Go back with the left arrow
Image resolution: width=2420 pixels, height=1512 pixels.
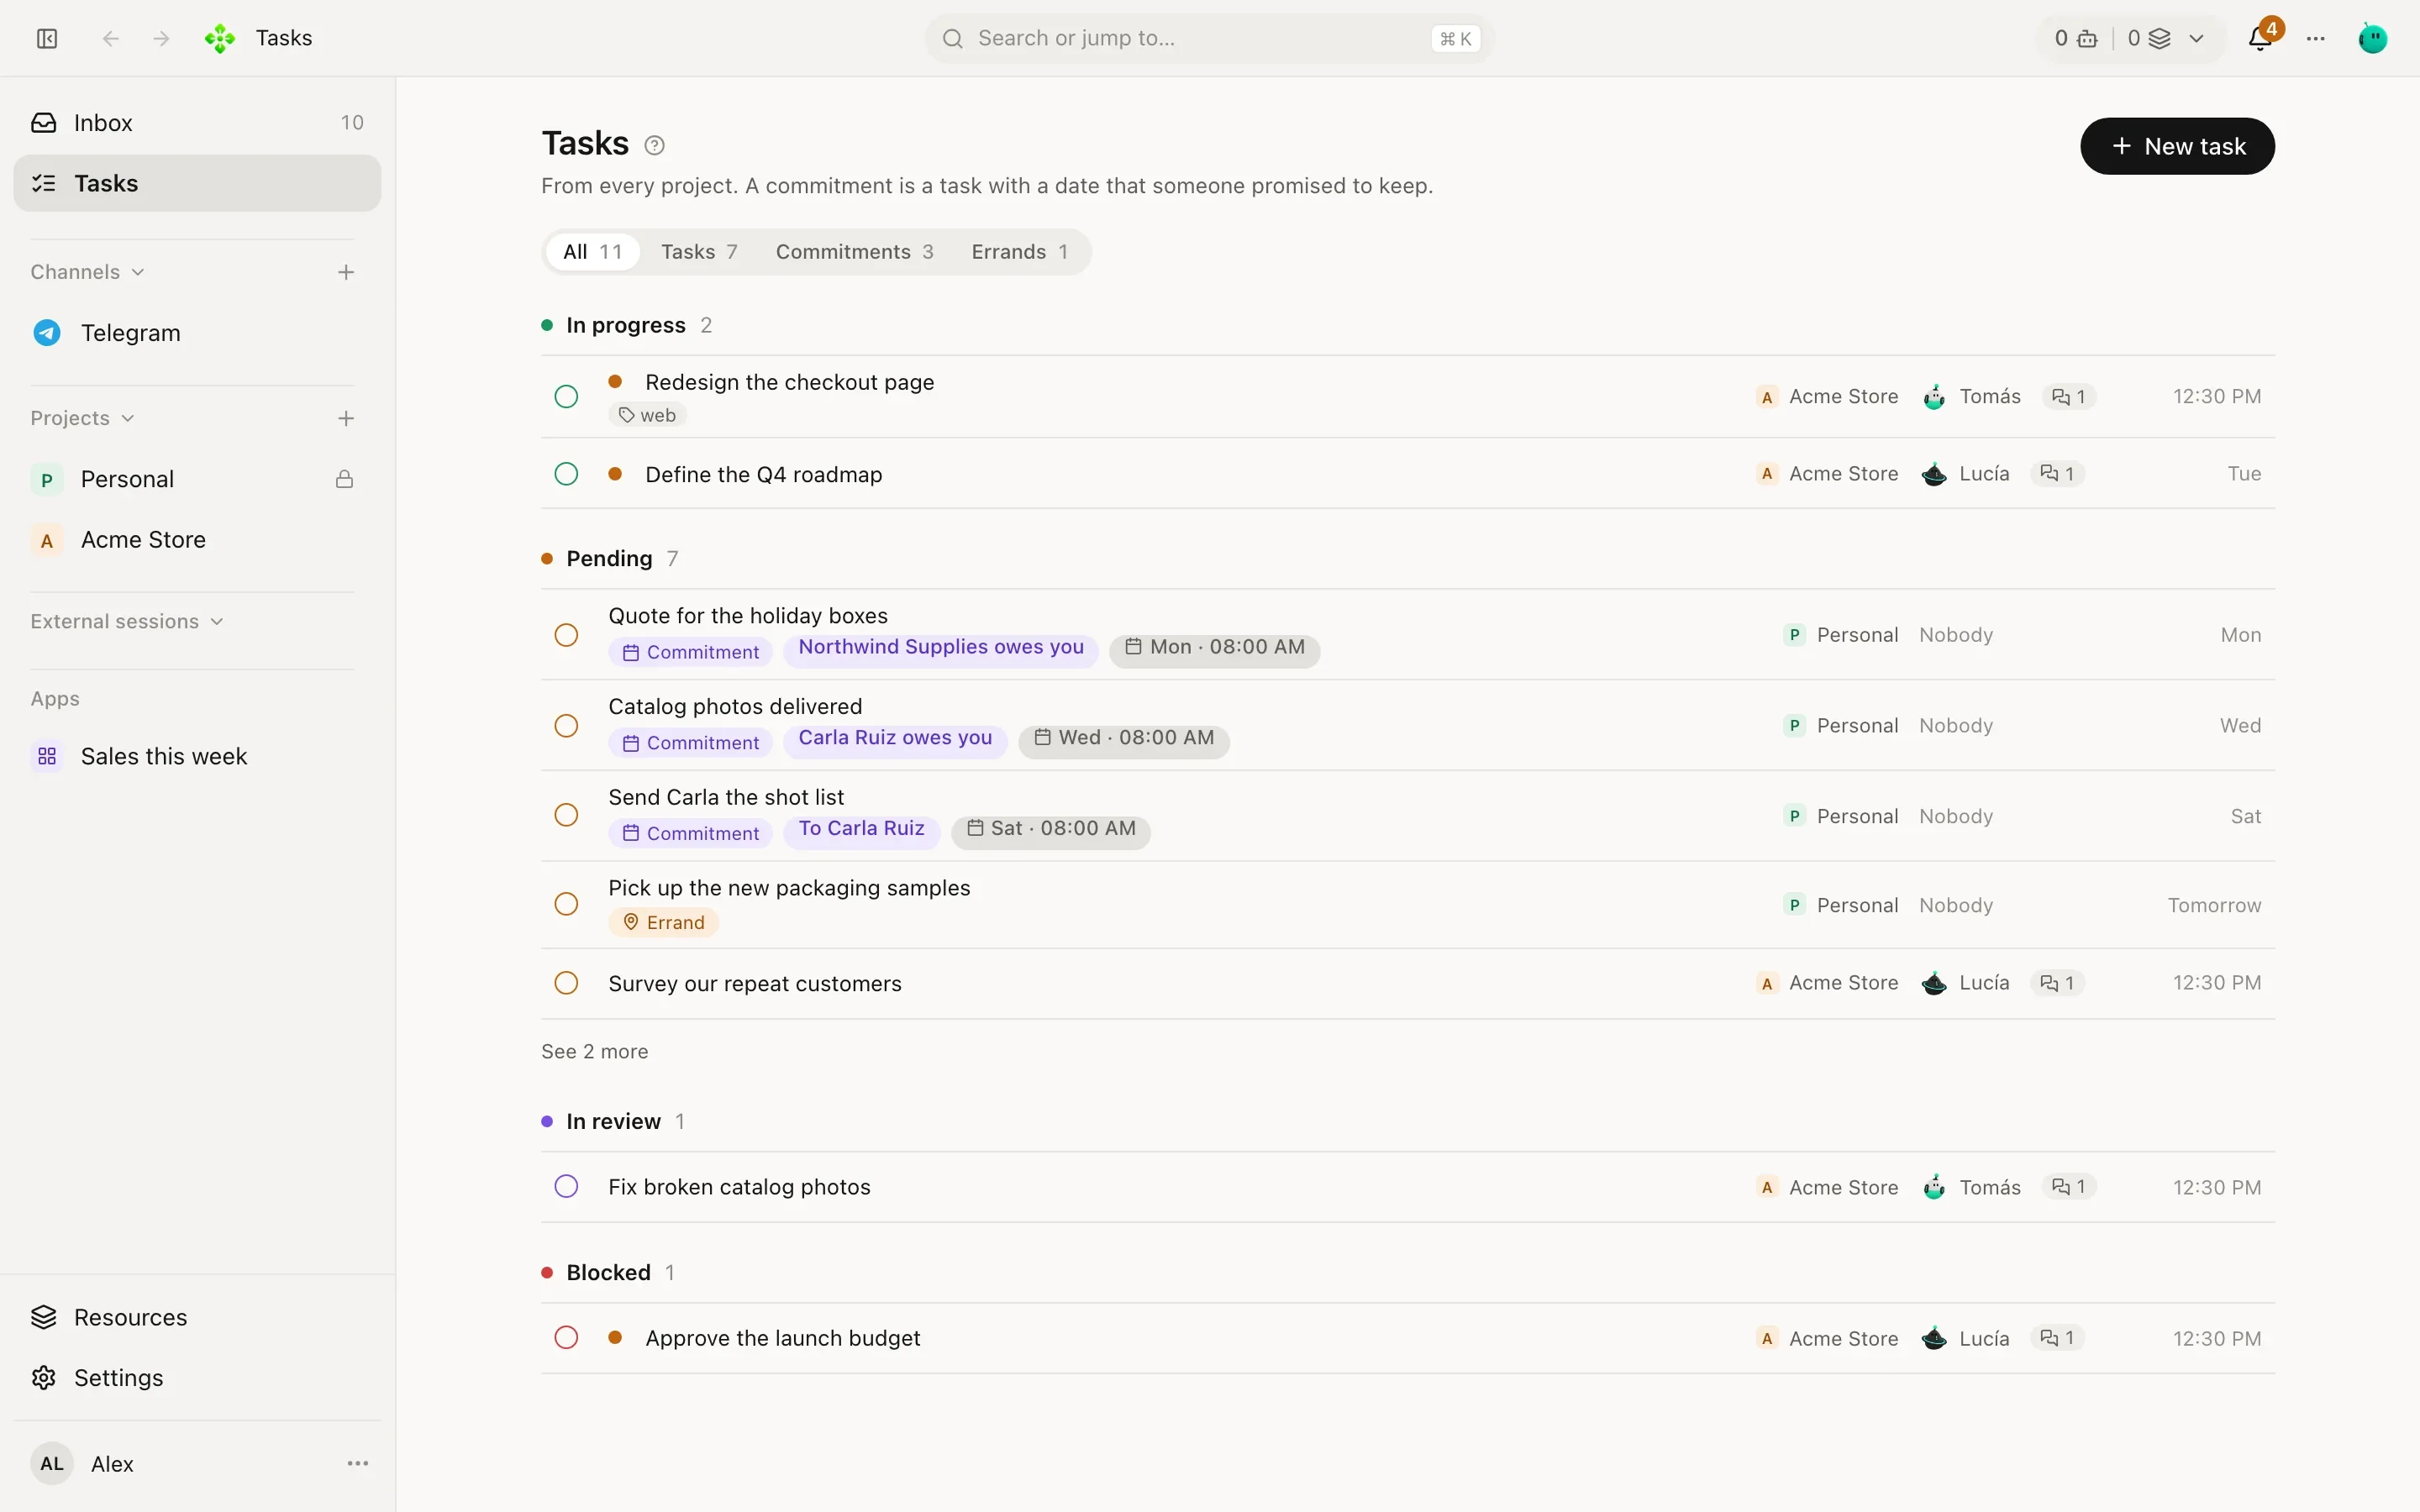pyautogui.click(x=111, y=38)
